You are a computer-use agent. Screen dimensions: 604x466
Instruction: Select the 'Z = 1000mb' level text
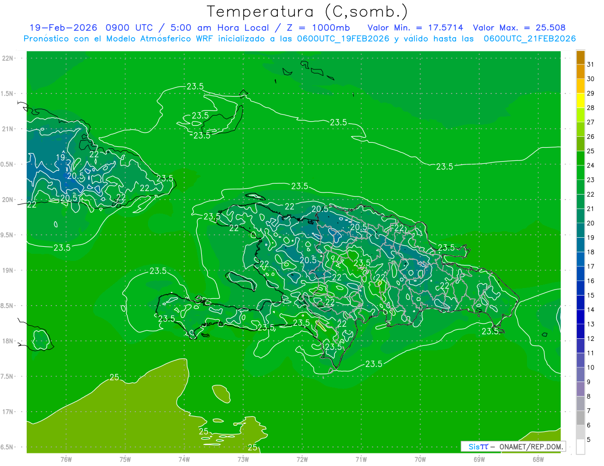(318, 28)
